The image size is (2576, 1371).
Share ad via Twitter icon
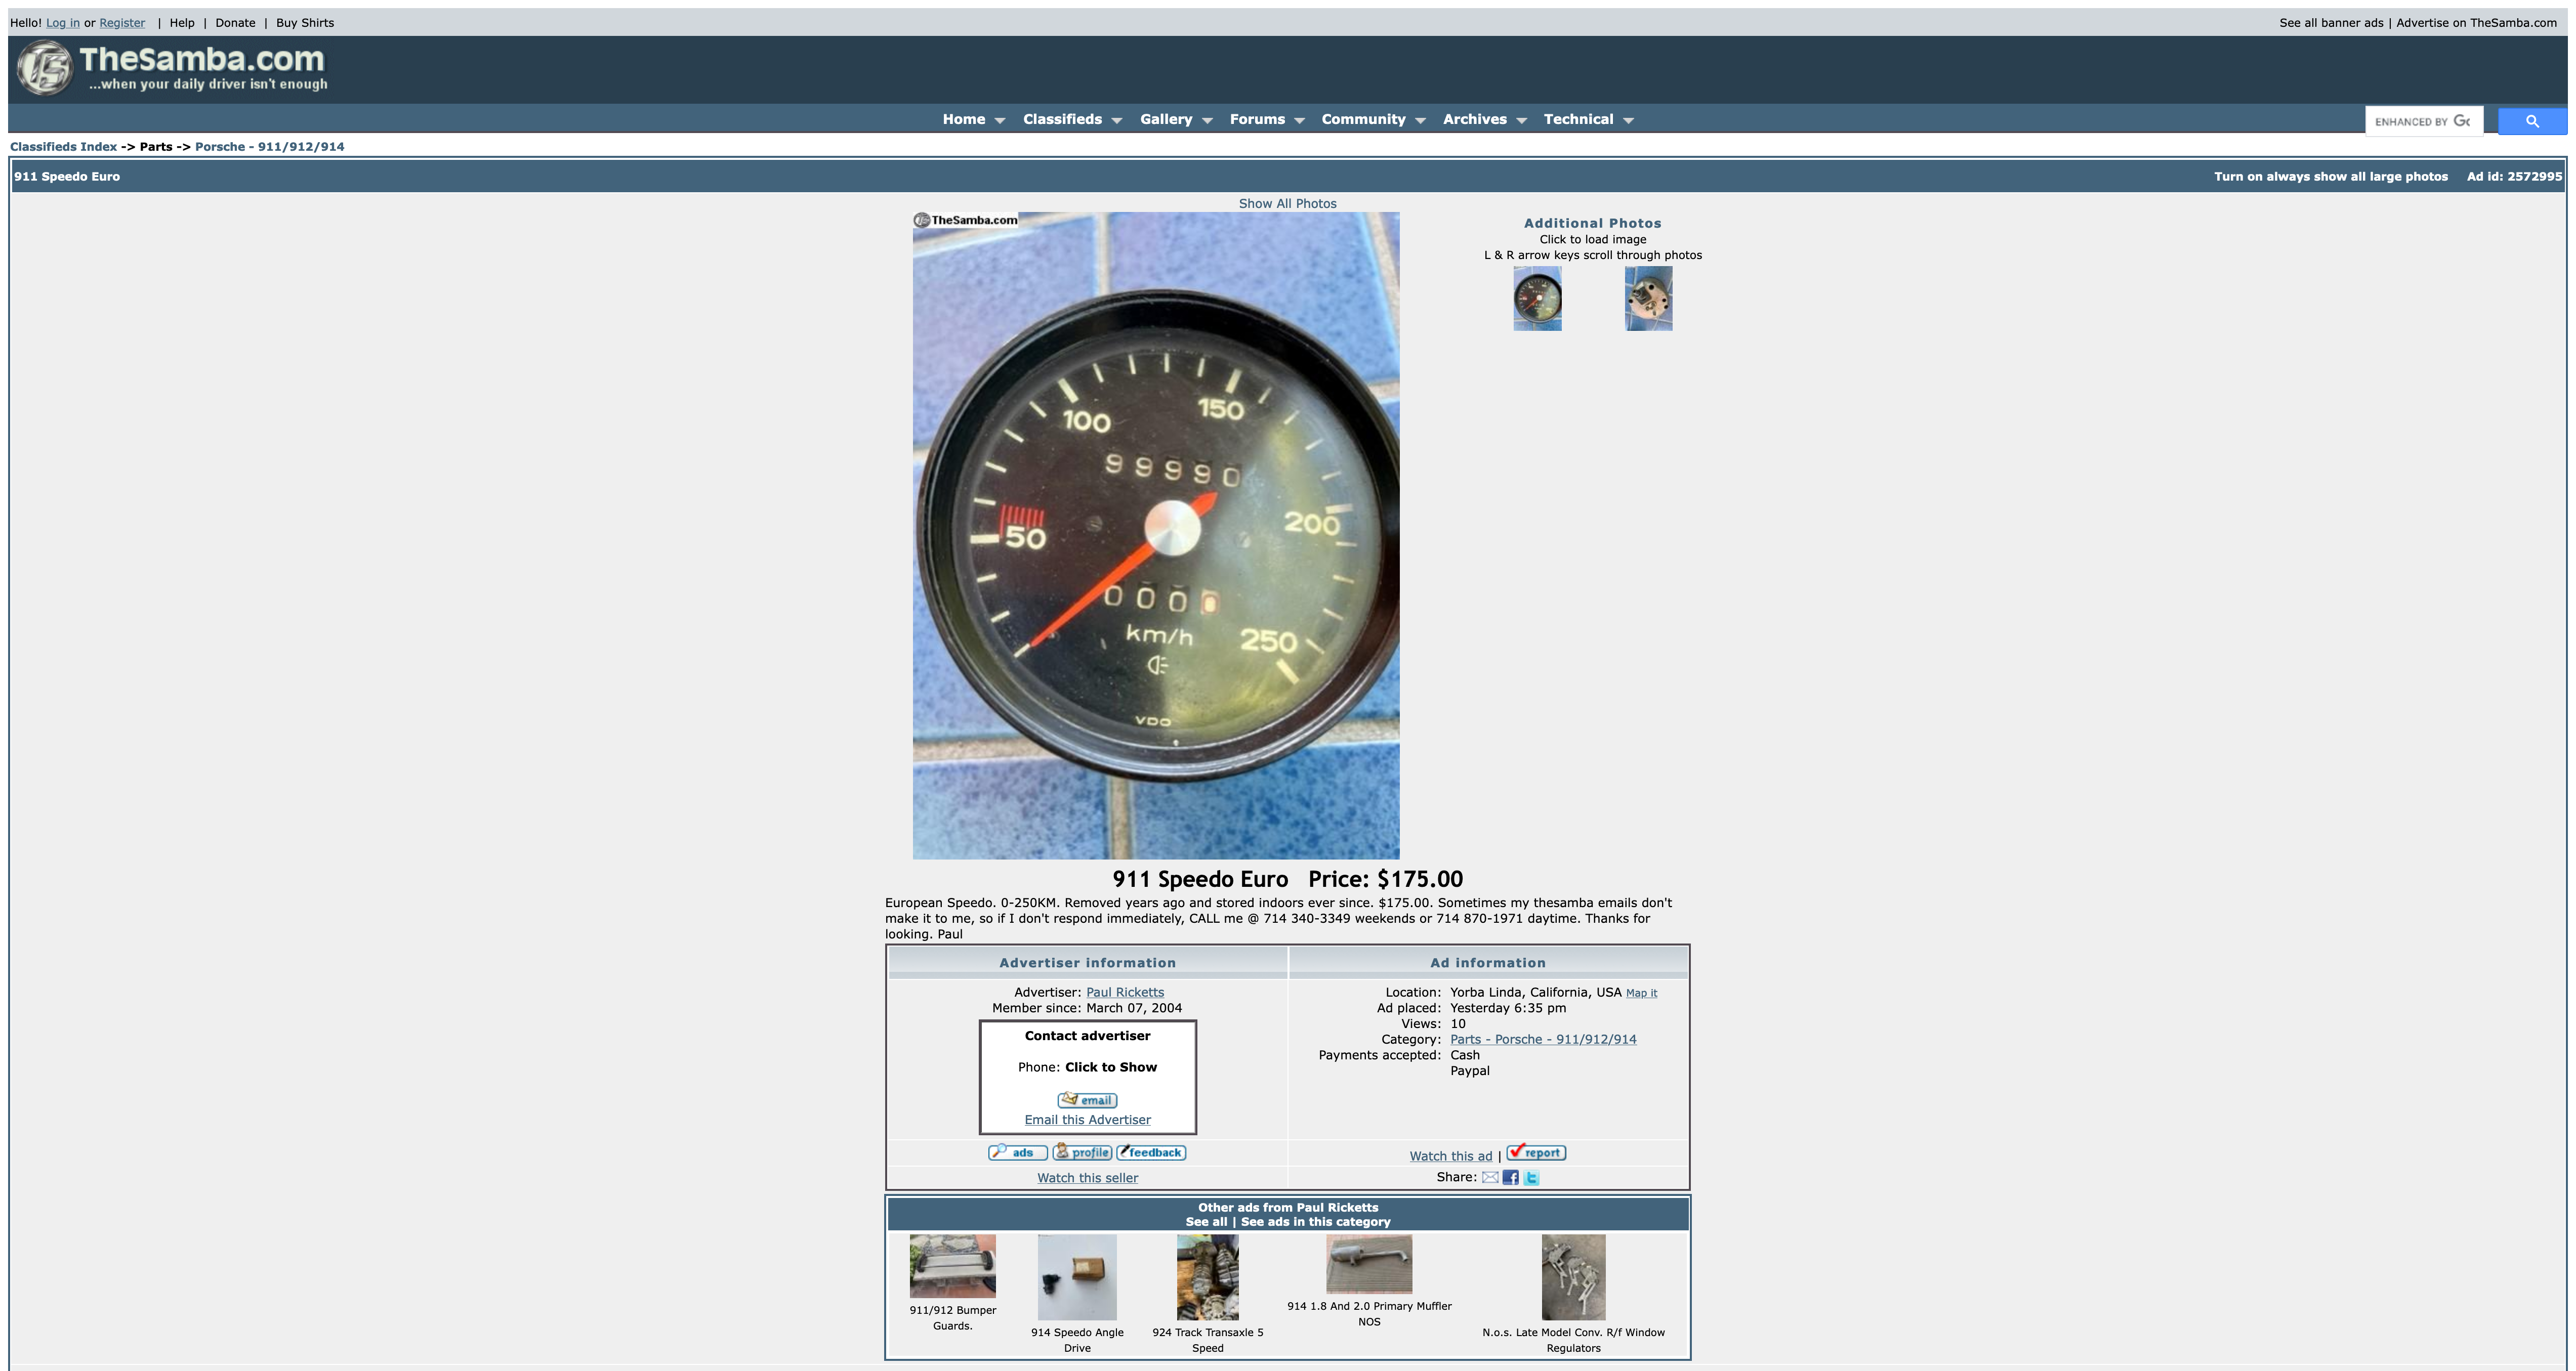point(1531,1177)
